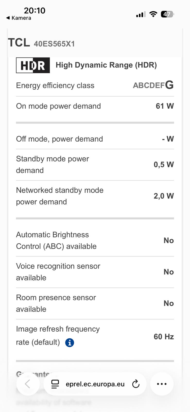Tap the TCL brand name

click(x=19, y=43)
